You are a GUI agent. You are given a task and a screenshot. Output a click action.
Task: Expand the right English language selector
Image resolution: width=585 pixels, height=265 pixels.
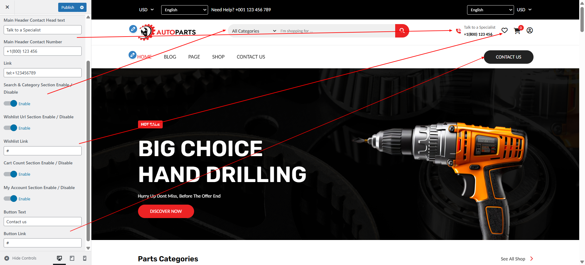(x=490, y=10)
